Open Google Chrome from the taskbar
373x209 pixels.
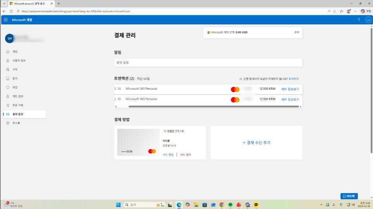[x=222, y=205]
